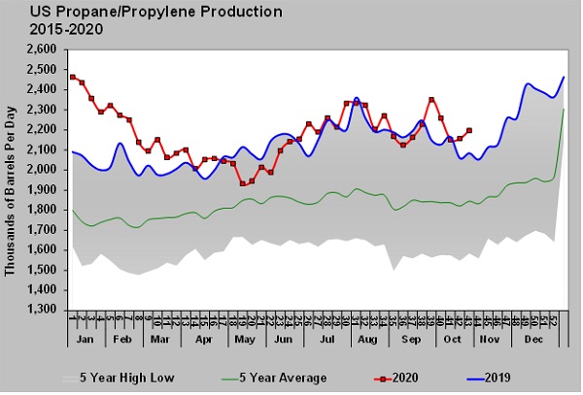Select the last 2020 data marker in October

point(469,130)
